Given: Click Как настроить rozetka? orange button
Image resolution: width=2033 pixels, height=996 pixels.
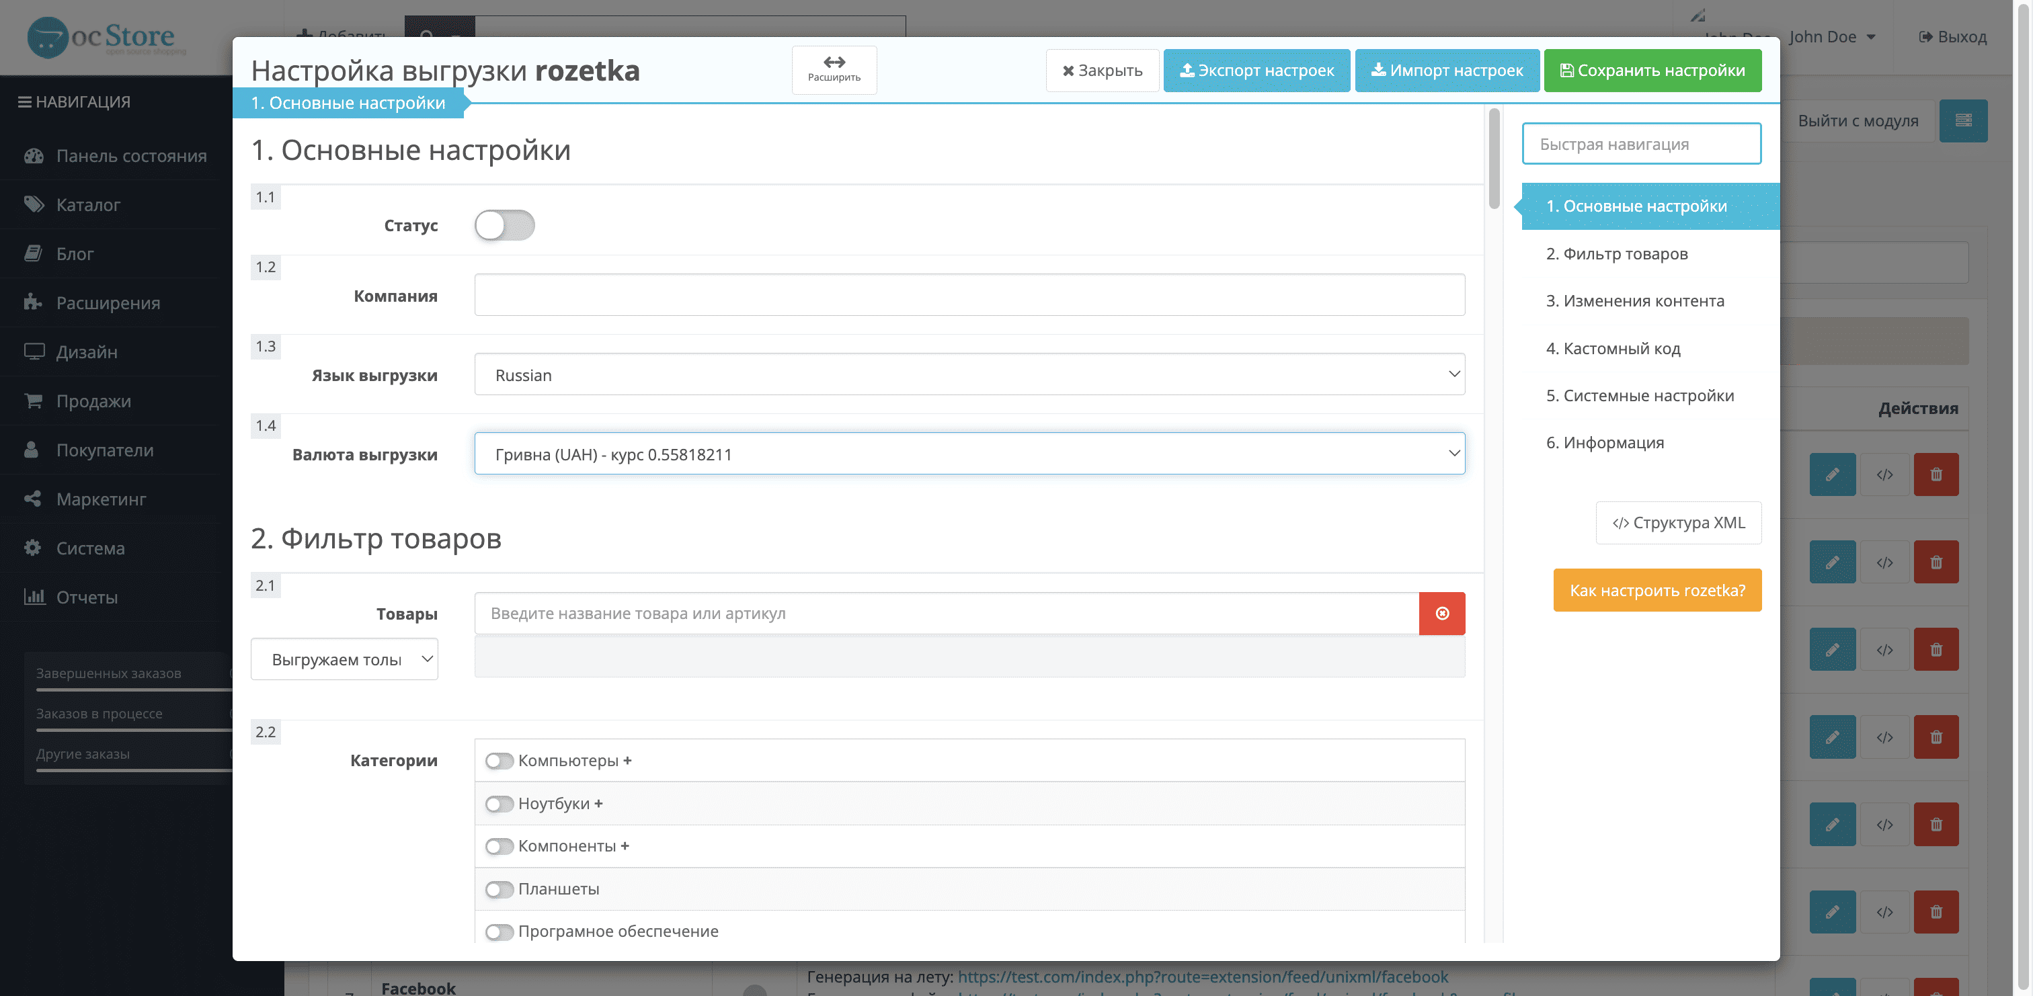Looking at the screenshot, I should coord(1657,590).
